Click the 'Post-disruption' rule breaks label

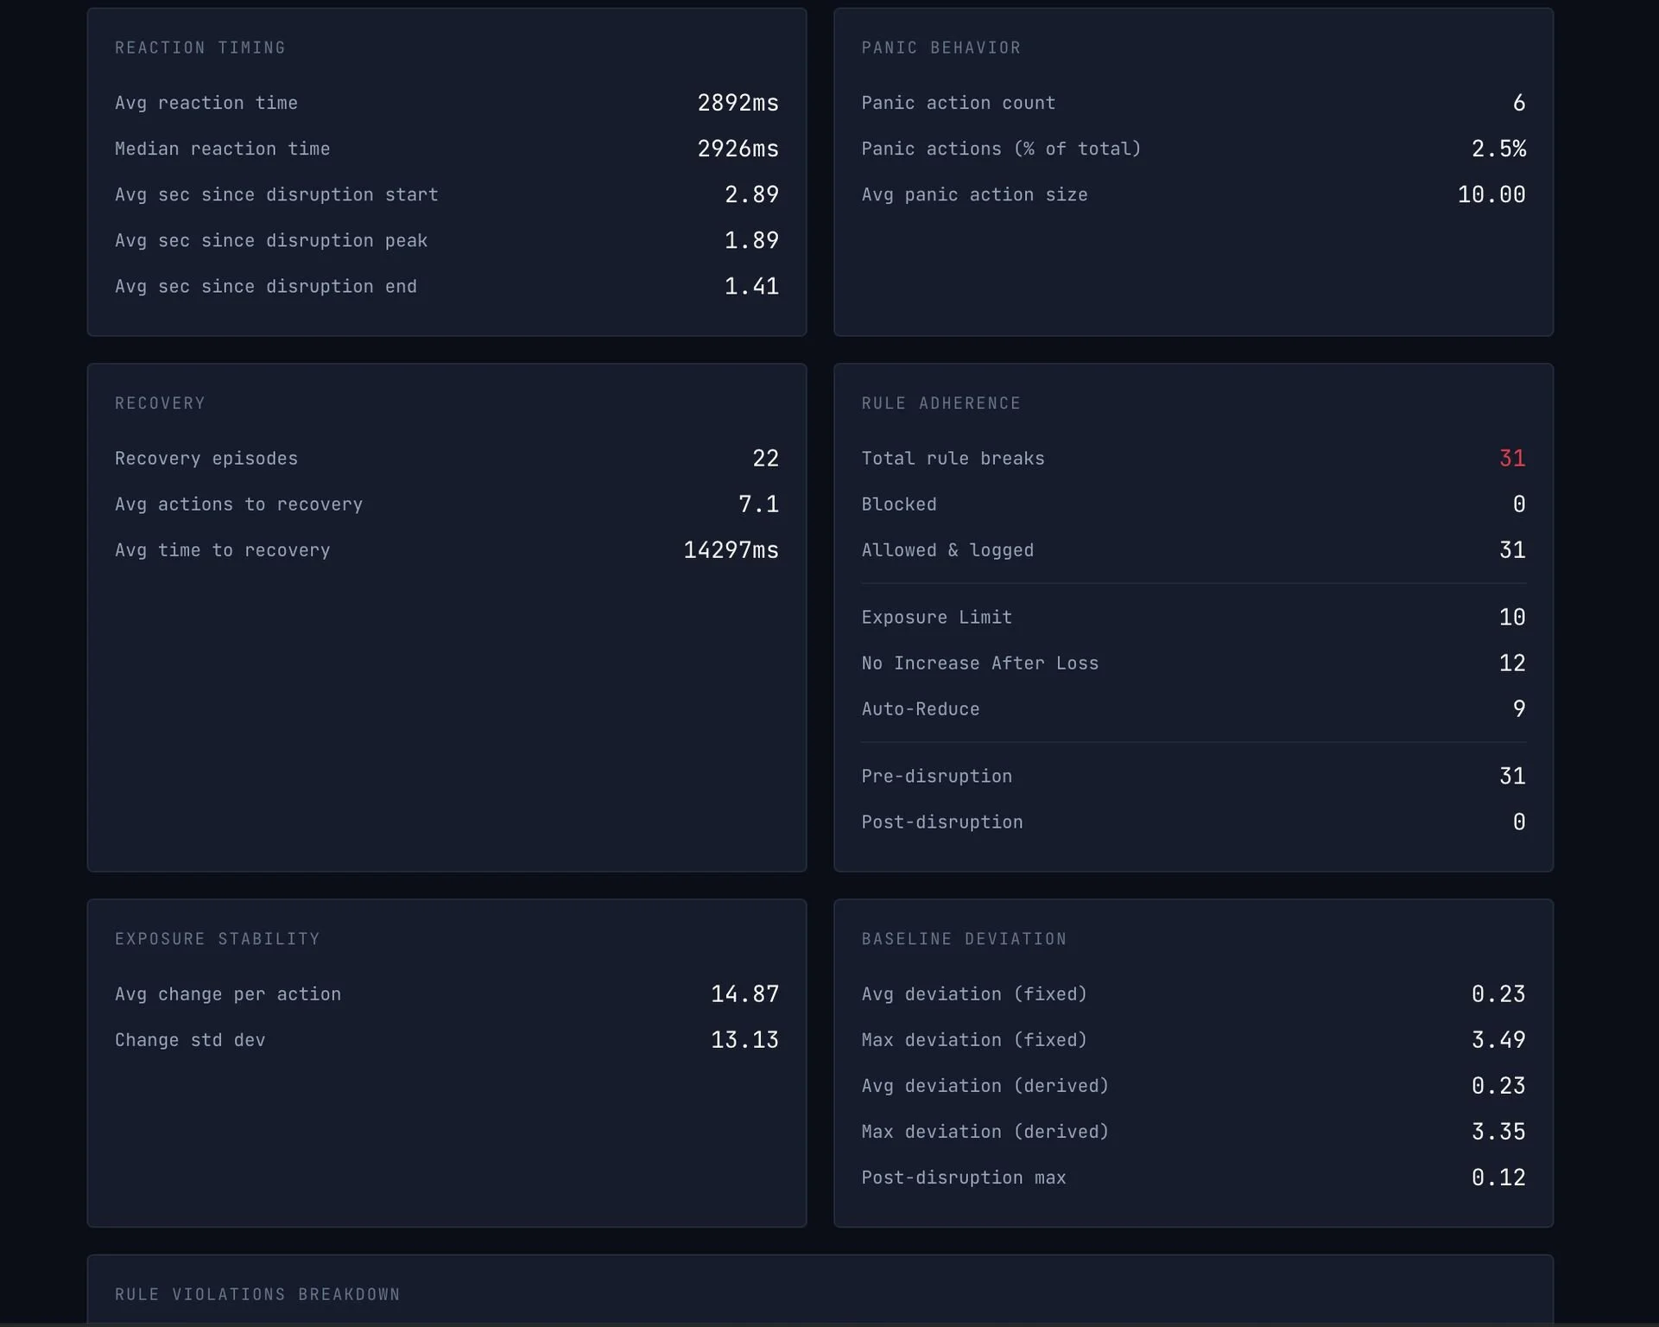pyautogui.click(x=942, y=822)
